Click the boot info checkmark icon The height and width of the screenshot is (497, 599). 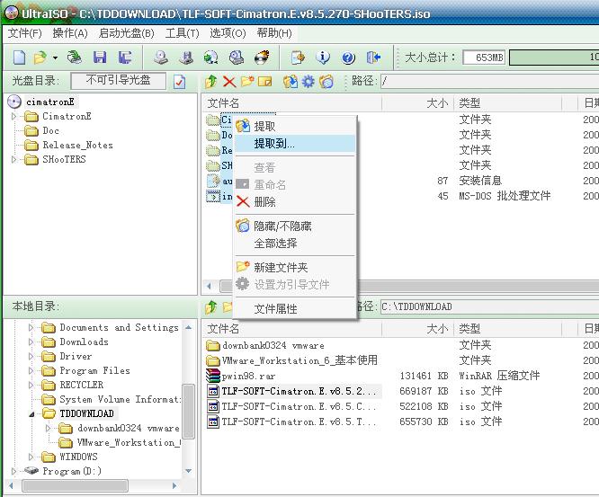click(180, 82)
